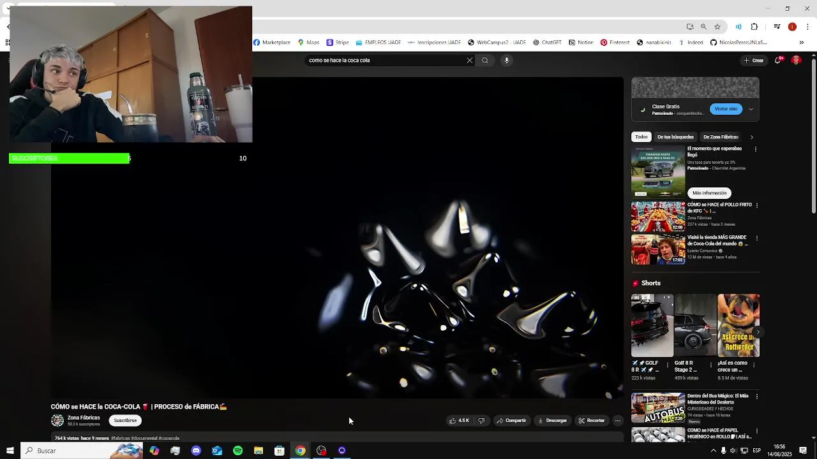Dislike the video with thumbs down
This screenshot has width=817, height=459.
pyautogui.click(x=481, y=421)
